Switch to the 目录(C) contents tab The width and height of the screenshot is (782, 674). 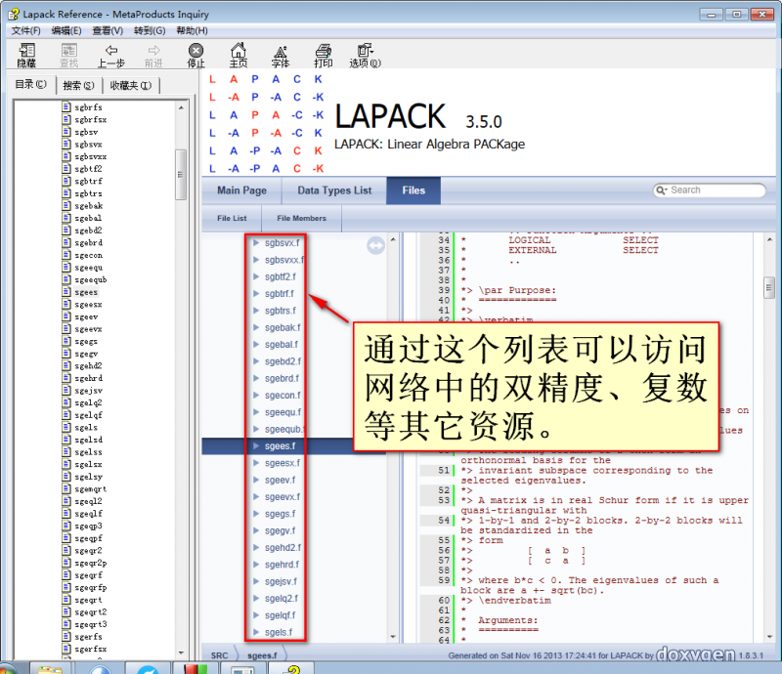[31, 84]
